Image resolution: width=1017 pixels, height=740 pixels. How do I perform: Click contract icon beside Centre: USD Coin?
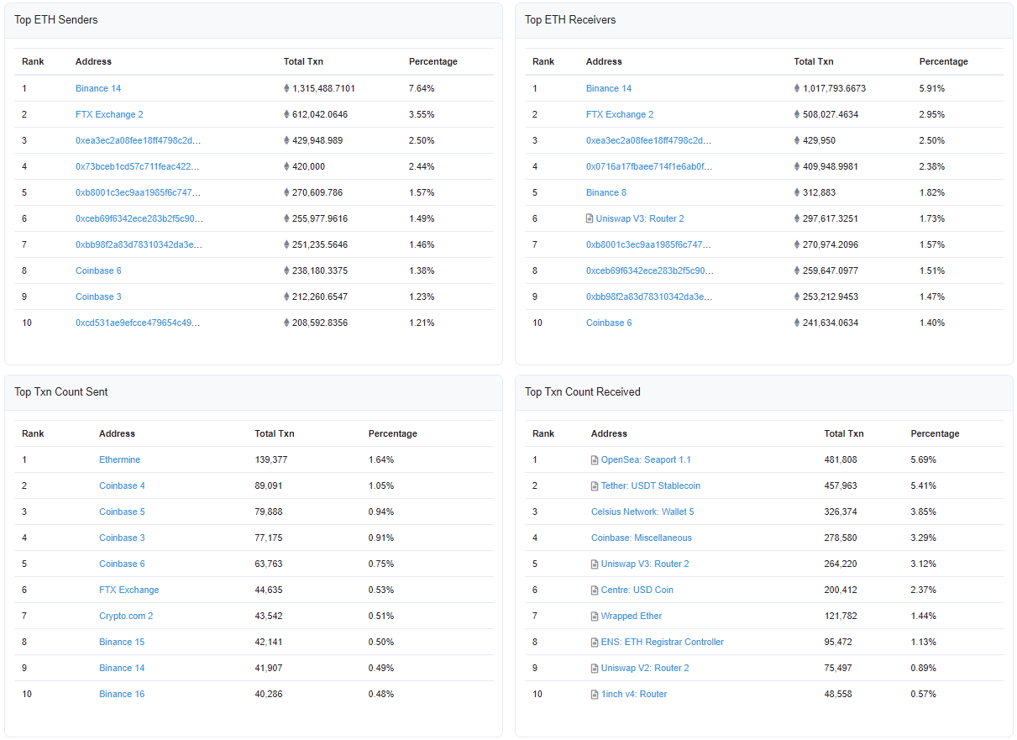(x=595, y=590)
